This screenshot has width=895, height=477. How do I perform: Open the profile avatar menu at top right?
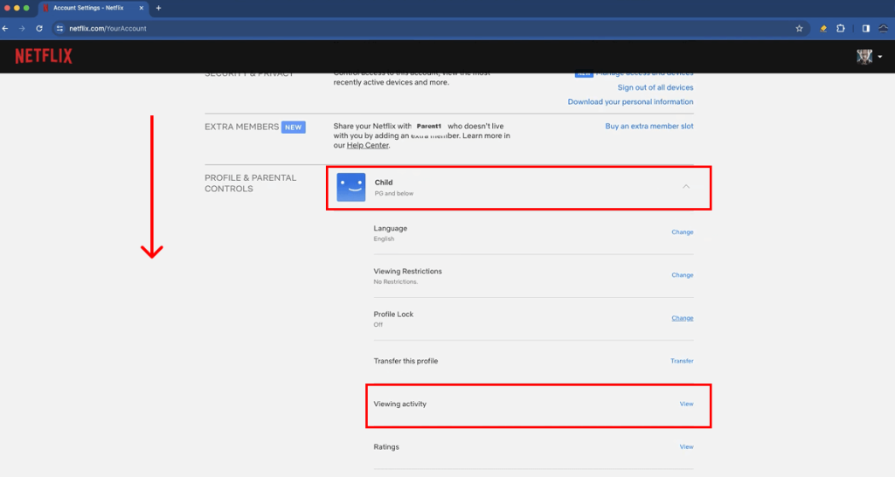pyautogui.click(x=864, y=56)
